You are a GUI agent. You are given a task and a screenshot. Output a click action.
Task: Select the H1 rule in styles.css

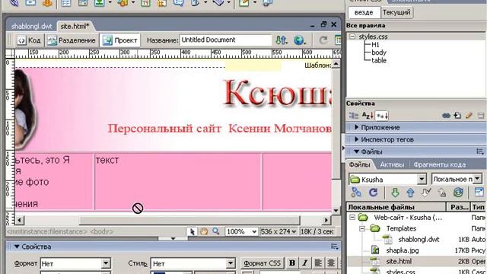point(375,44)
